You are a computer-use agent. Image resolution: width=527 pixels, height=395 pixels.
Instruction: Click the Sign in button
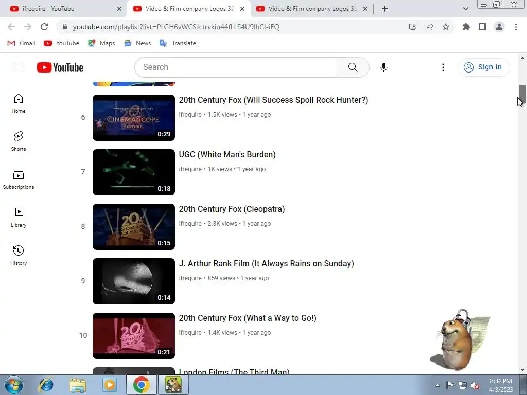coord(483,67)
